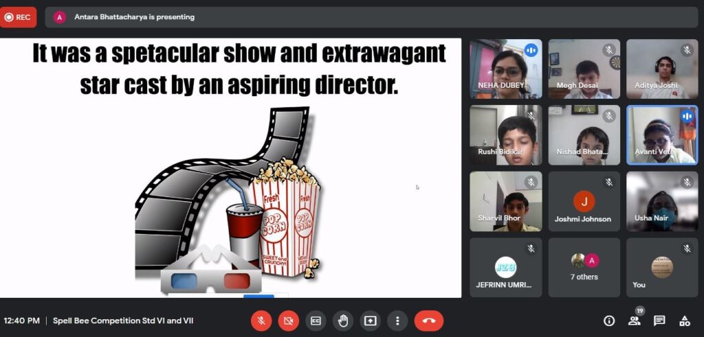The width and height of the screenshot is (704, 337).
Task: Click the red REC recording indicator
Action: [19, 17]
